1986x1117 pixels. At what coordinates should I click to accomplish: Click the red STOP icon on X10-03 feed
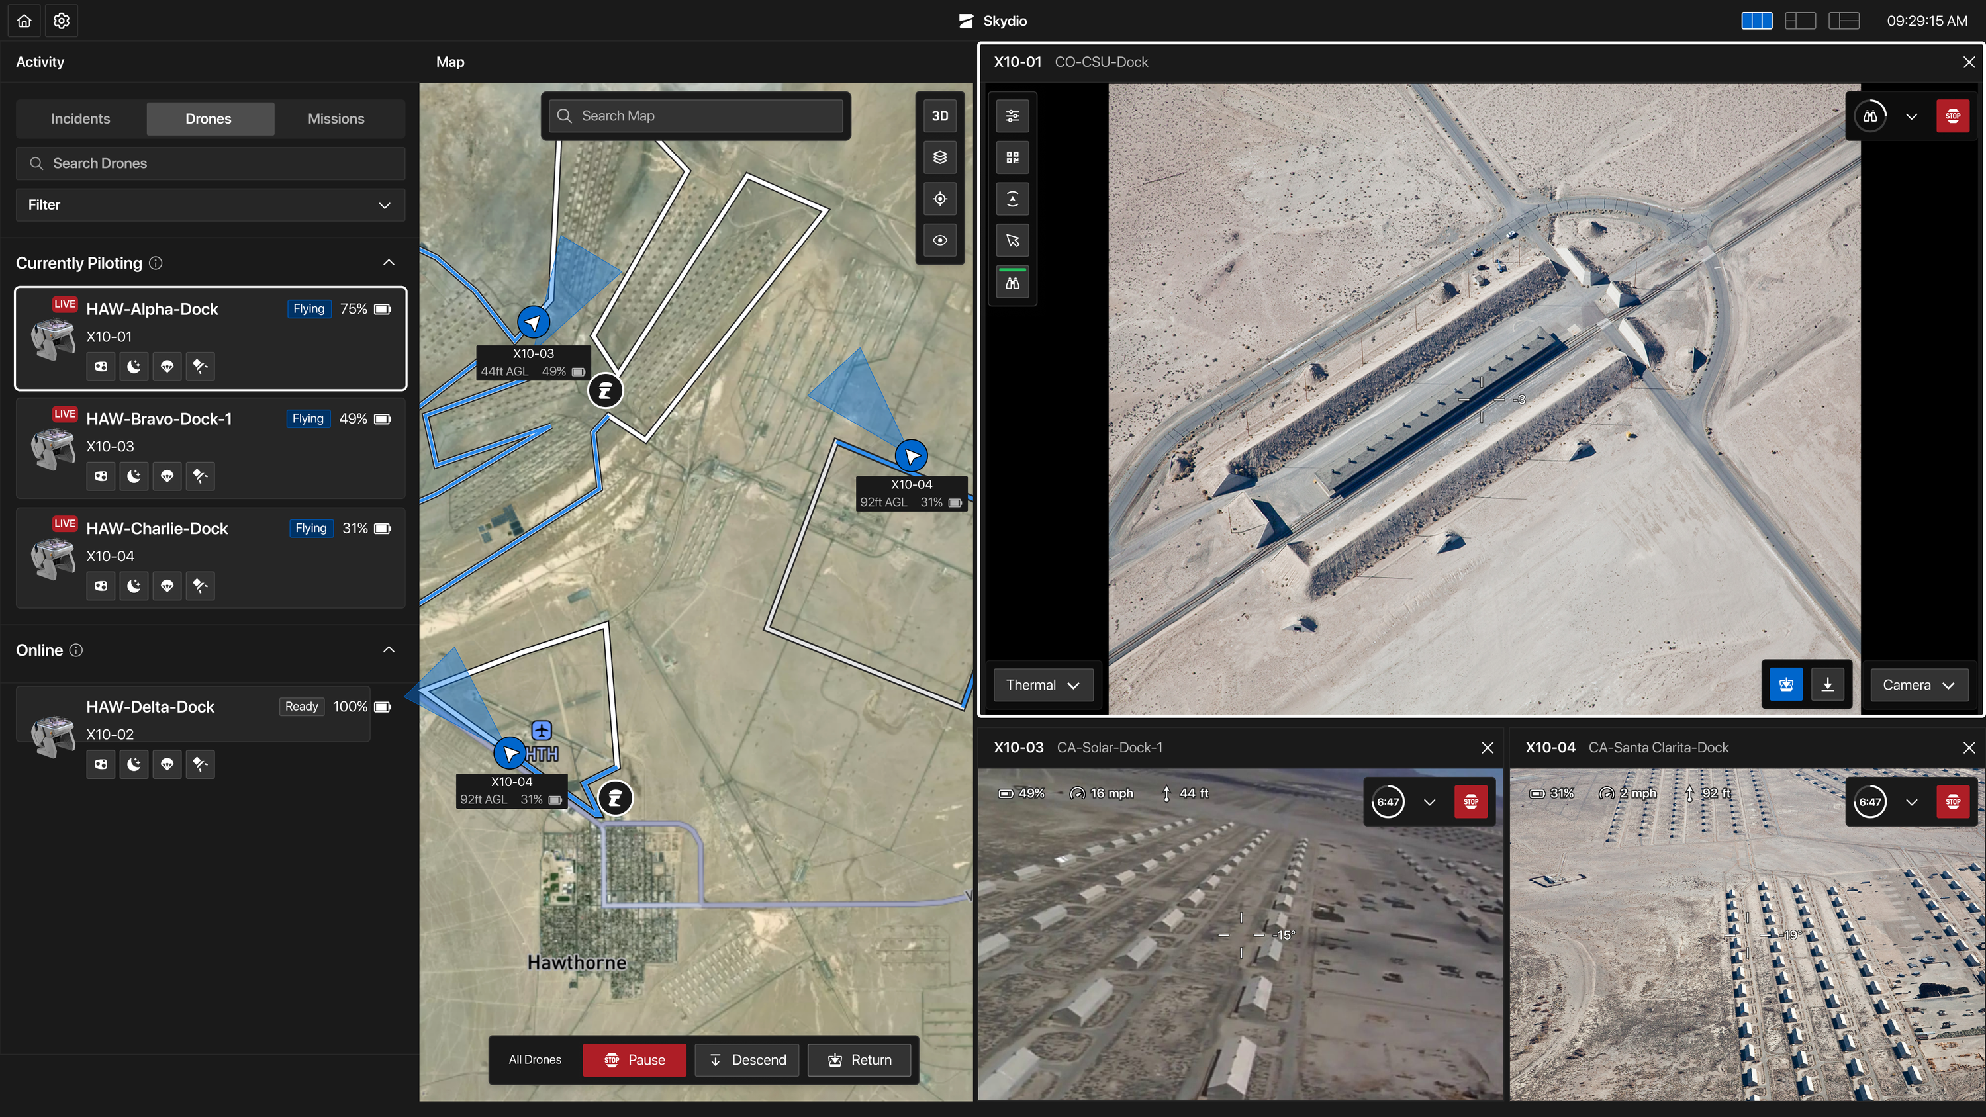1470,802
